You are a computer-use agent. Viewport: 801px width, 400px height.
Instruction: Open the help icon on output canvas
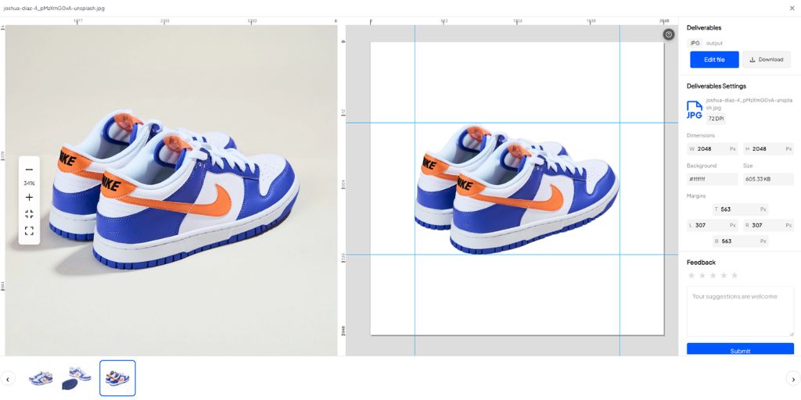pyautogui.click(x=669, y=34)
